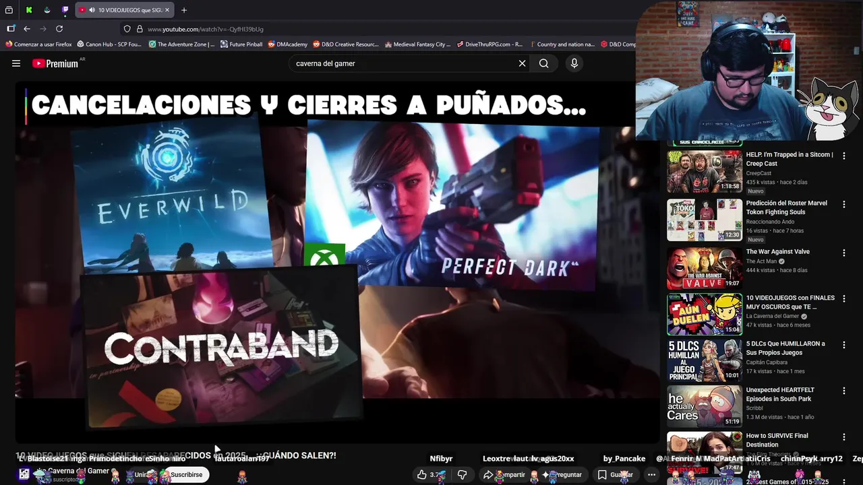Select the '10 VIDEOJUEGOS que SIGU' YouTube tab
This screenshot has height=485, width=863.
(x=125, y=10)
